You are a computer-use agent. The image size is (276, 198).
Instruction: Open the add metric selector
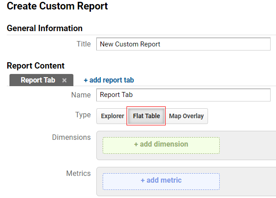point(161,181)
